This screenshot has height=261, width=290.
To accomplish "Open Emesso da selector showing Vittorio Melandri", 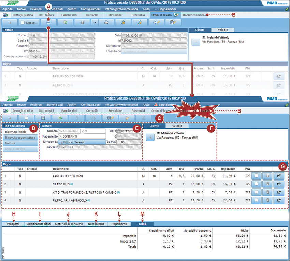I will click(82, 142).
